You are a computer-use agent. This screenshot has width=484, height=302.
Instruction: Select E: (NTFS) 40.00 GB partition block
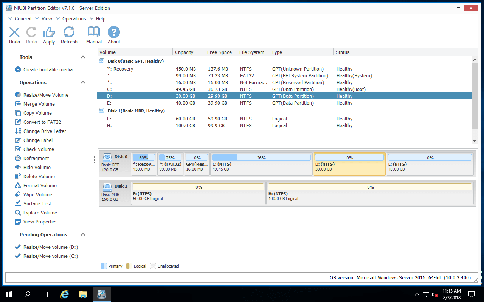(430, 164)
